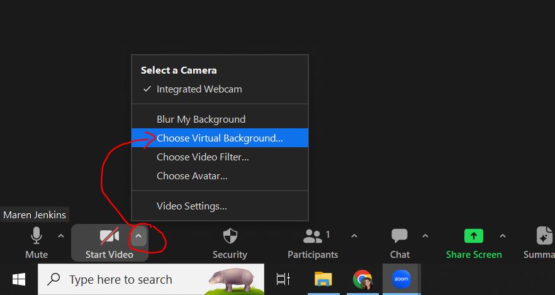Open the Security shield icon
This screenshot has width=555, height=295.
pyautogui.click(x=230, y=236)
